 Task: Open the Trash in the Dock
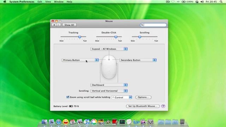click(182, 122)
